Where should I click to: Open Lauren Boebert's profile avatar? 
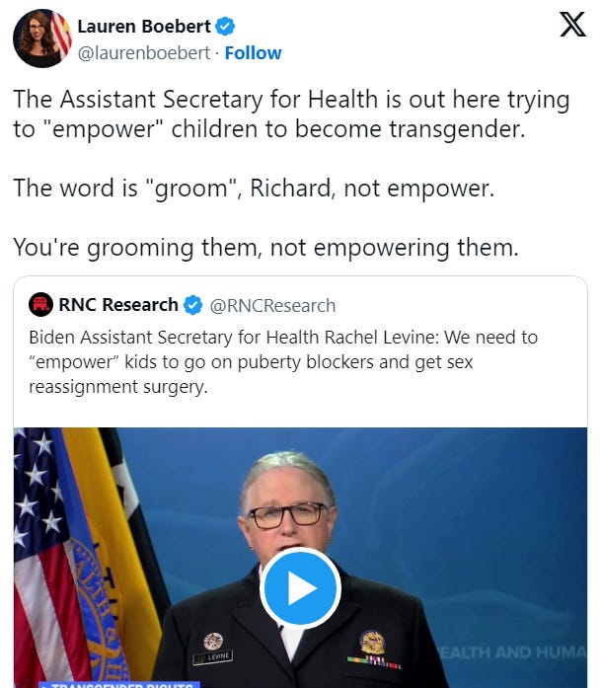point(42,38)
